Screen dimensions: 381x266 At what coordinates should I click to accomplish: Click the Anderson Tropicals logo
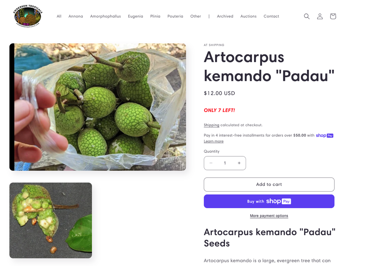click(x=28, y=16)
